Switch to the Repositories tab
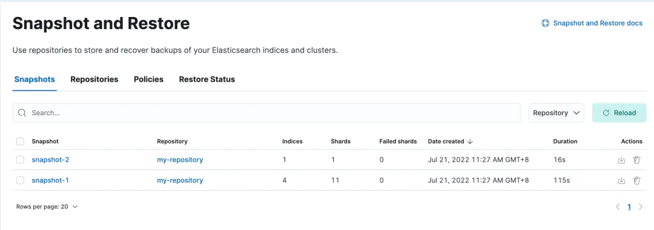Image resolution: width=654 pixels, height=230 pixels. click(x=94, y=79)
